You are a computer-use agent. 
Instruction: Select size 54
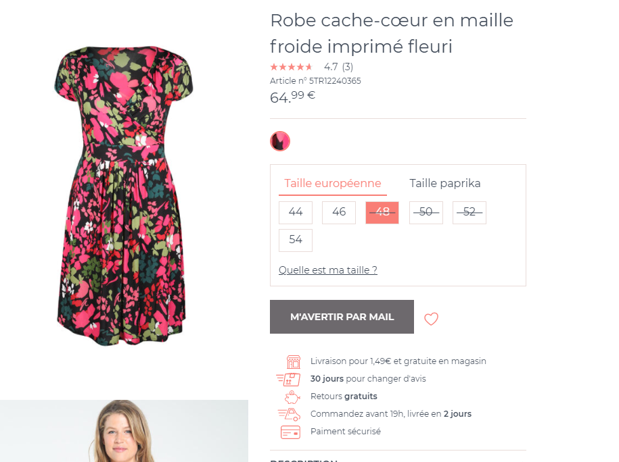295,240
